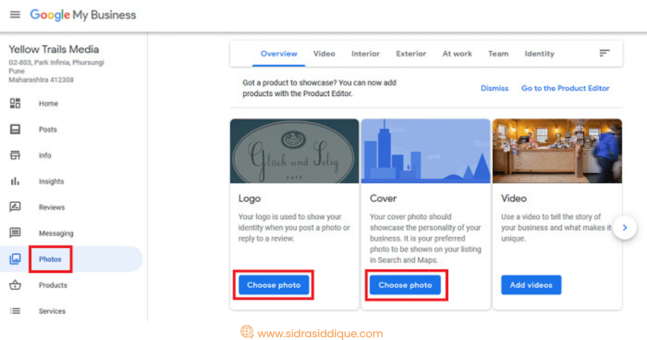
Task: Open the hamburger main menu
Action: tap(15, 15)
